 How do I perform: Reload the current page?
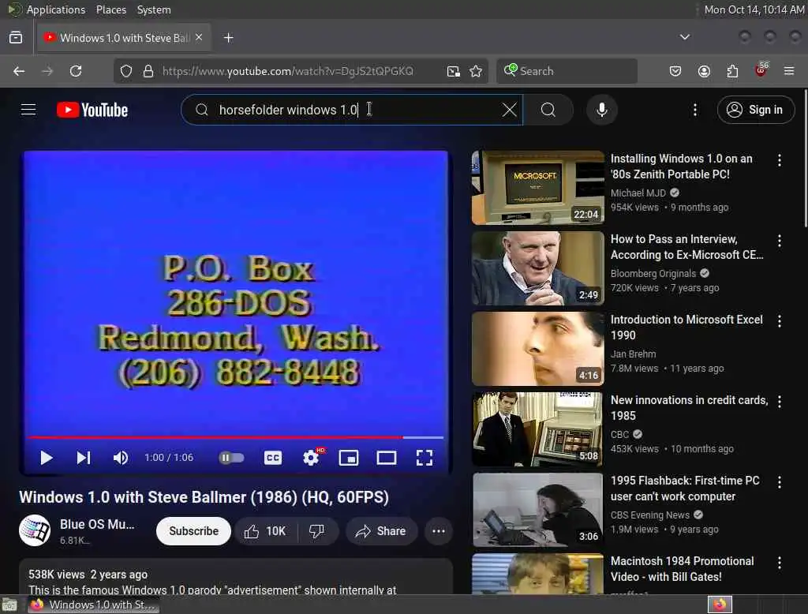(76, 70)
